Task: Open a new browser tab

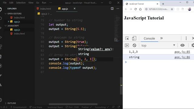Action: [163, 4]
